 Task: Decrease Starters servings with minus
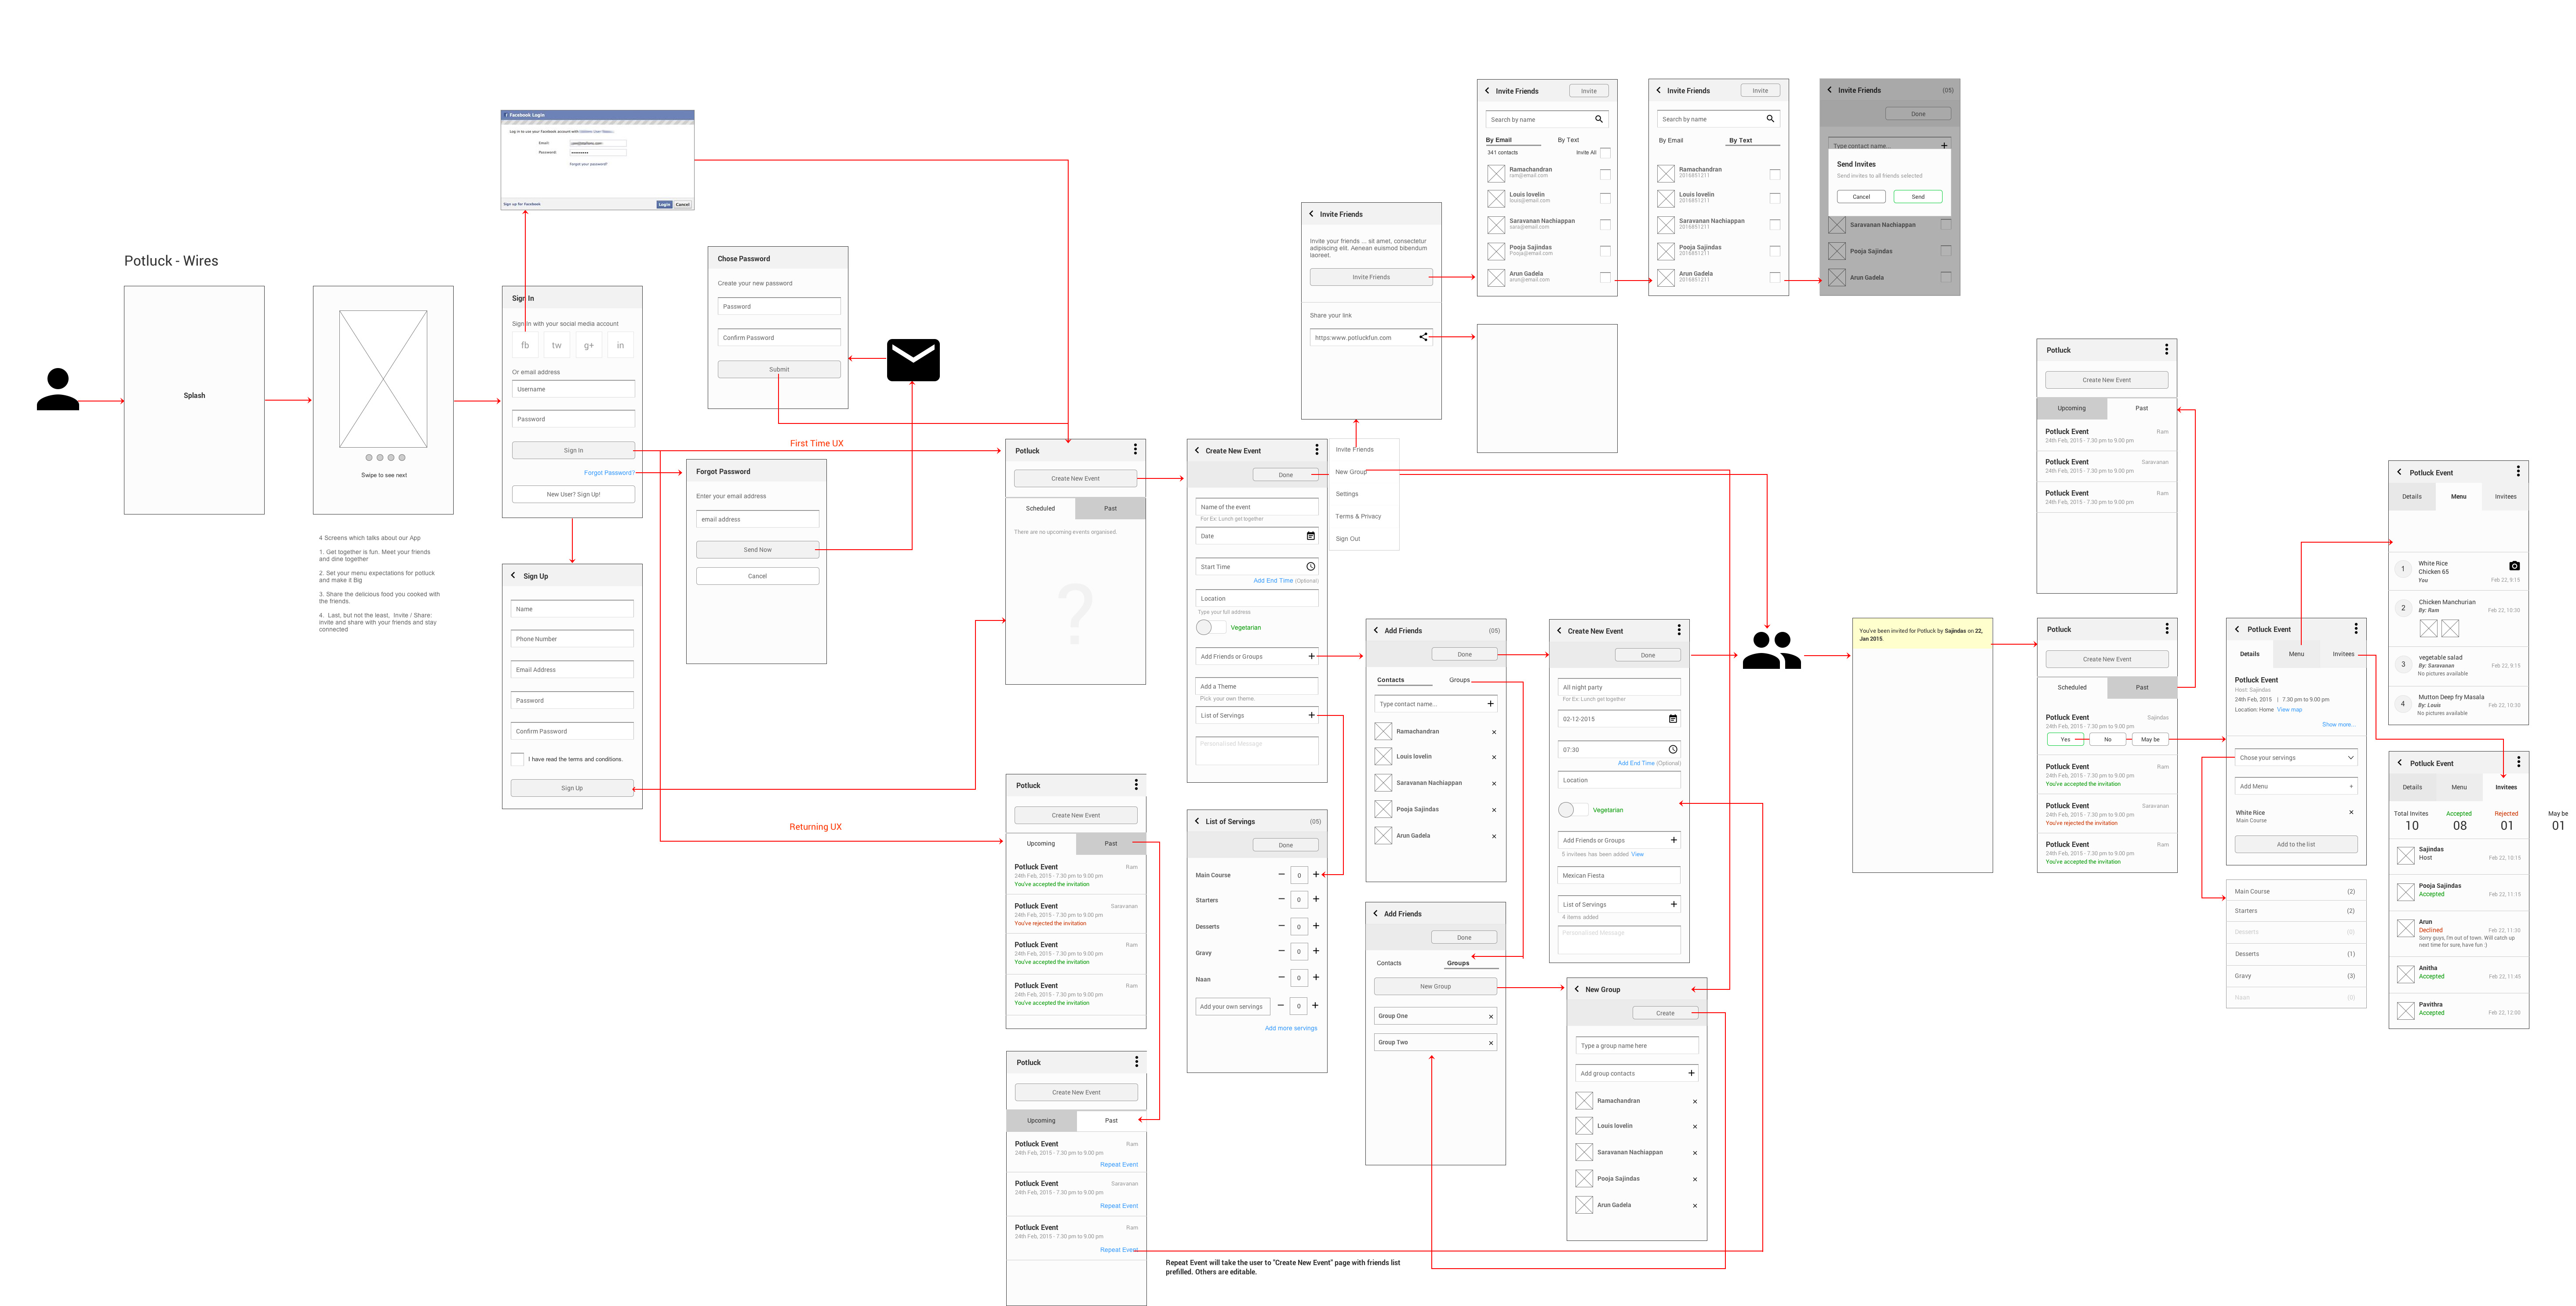point(1281,899)
